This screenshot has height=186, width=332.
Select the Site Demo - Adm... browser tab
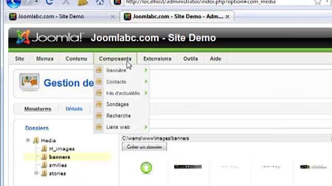pyautogui.click(x=177, y=17)
